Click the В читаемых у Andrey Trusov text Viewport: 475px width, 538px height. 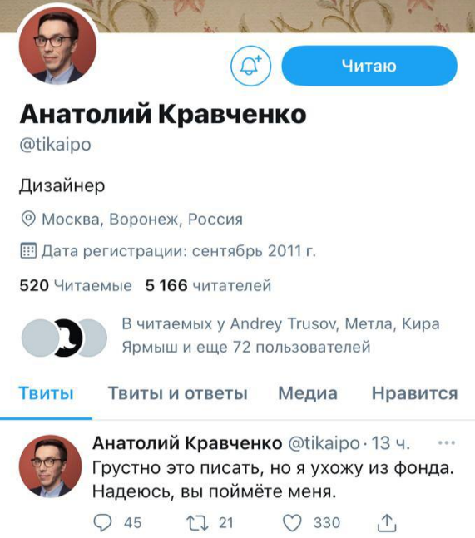coord(230,323)
